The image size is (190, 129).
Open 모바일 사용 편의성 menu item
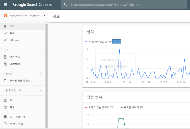point(23,81)
